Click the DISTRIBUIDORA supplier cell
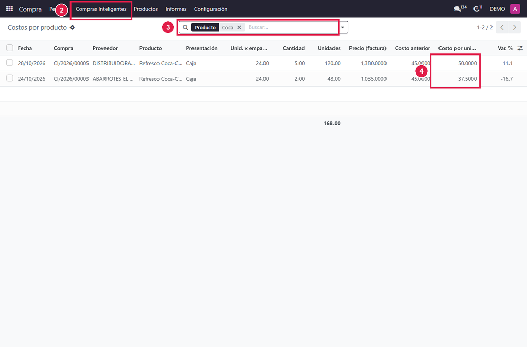Viewport: 527px width, 347px height. click(x=114, y=63)
